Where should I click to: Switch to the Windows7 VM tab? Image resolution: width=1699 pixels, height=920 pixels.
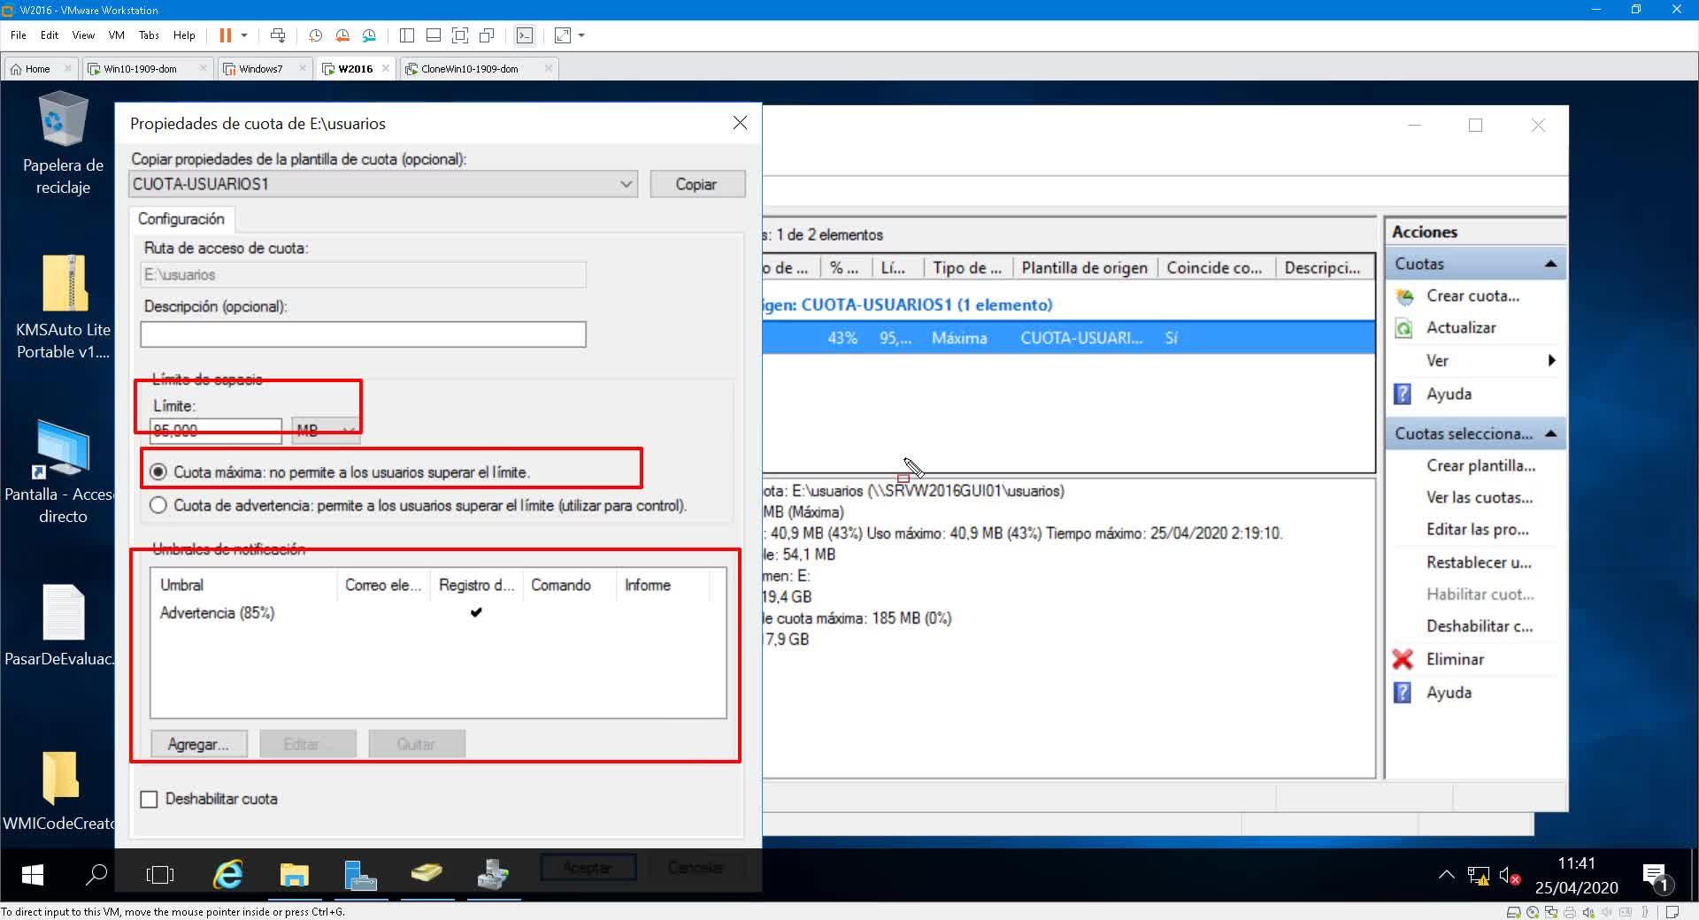pyautogui.click(x=260, y=69)
